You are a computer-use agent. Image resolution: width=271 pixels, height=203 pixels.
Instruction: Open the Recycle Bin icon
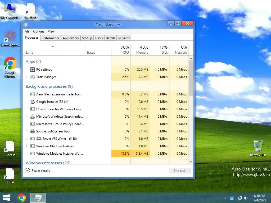point(258,148)
